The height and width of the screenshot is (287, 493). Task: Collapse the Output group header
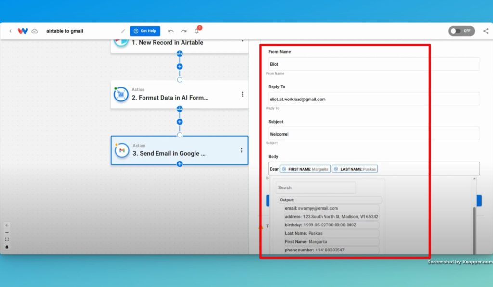(x=330, y=200)
